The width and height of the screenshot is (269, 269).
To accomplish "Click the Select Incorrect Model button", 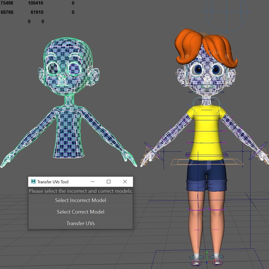I will (81, 200).
